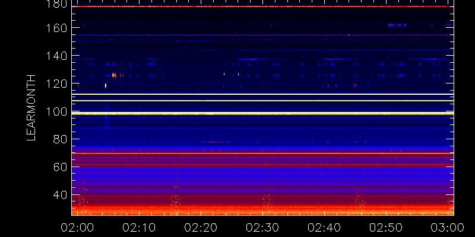Click the 40 frequency label

click(x=61, y=195)
